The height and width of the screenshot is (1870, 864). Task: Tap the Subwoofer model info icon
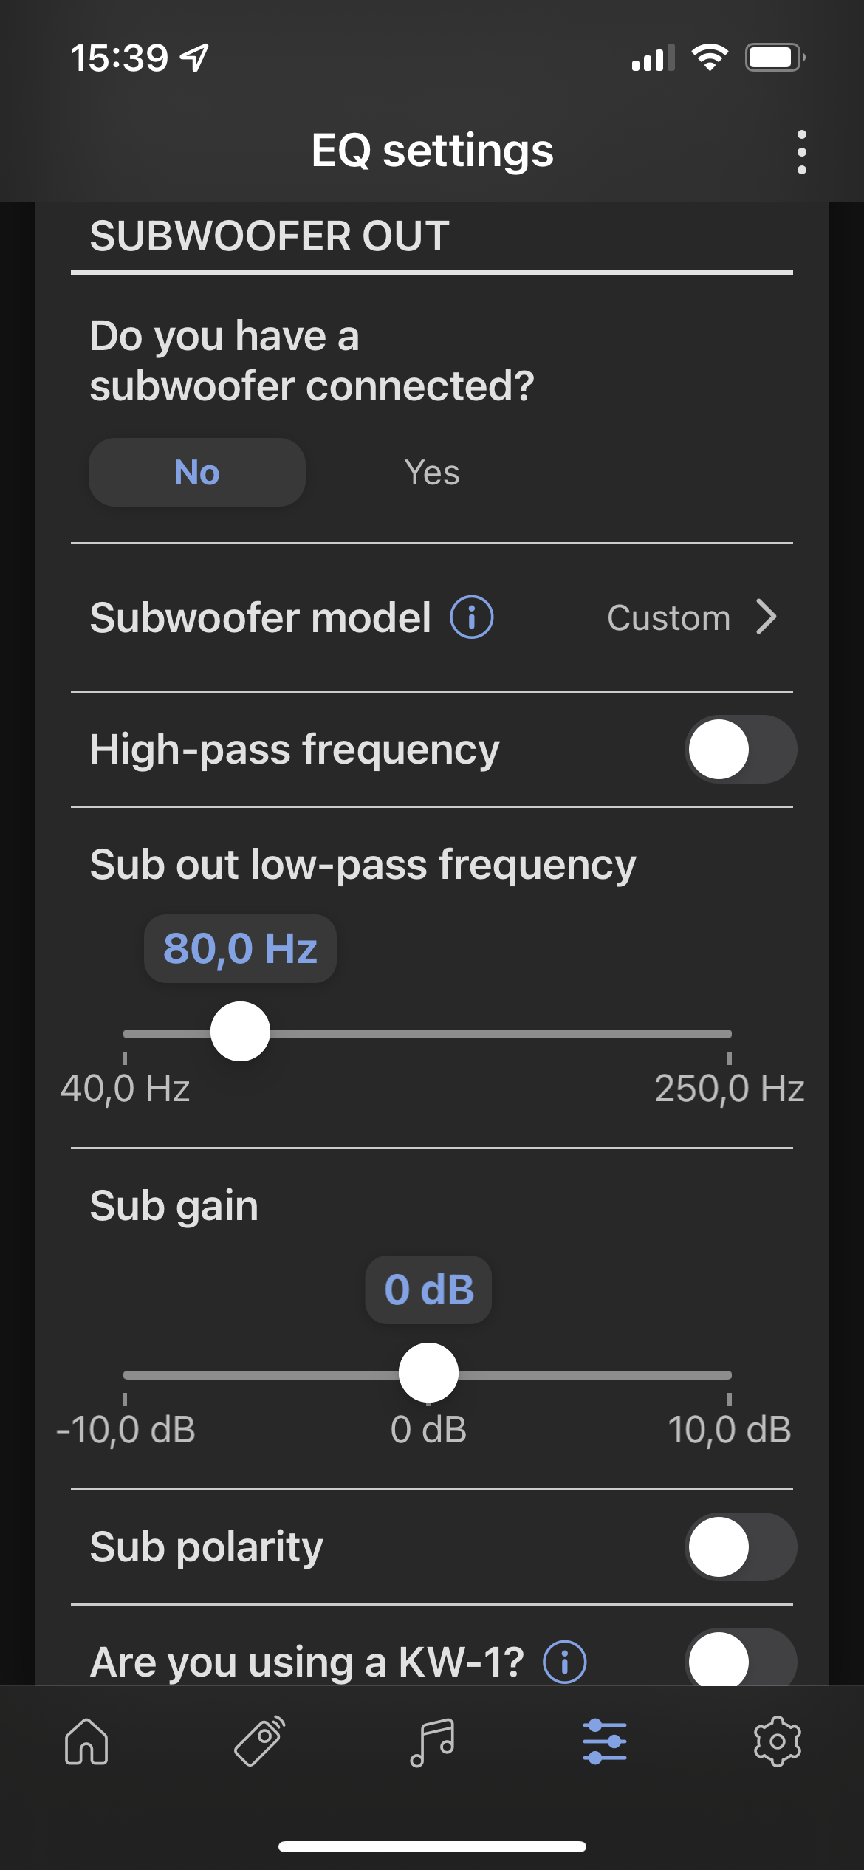pyautogui.click(x=472, y=617)
